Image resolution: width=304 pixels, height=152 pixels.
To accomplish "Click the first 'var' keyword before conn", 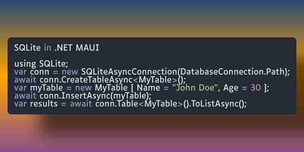I will pyautogui.click(x=21, y=73).
